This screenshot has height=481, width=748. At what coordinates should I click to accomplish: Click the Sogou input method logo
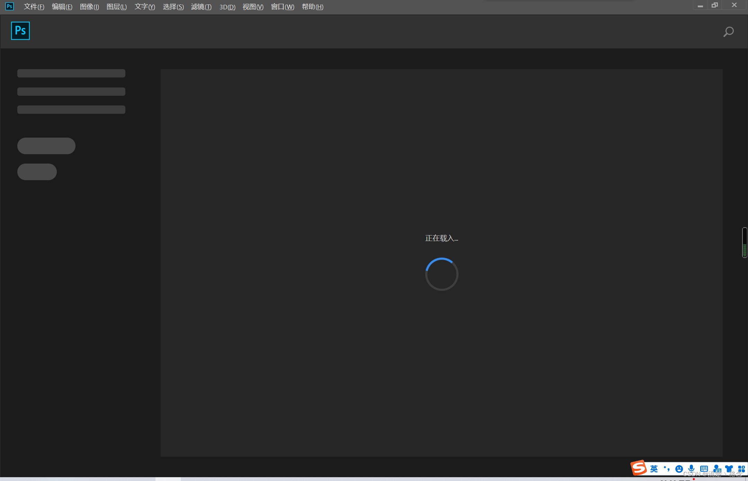coord(639,468)
